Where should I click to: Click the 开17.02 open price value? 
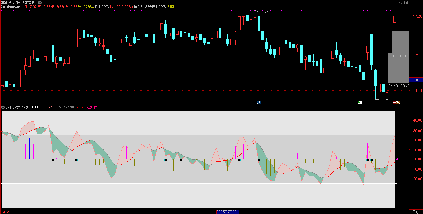[x=30, y=7]
